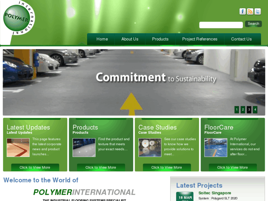Click the Products card thumbnail image
Viewport: 268px width, 201px height.
(84, 148)
